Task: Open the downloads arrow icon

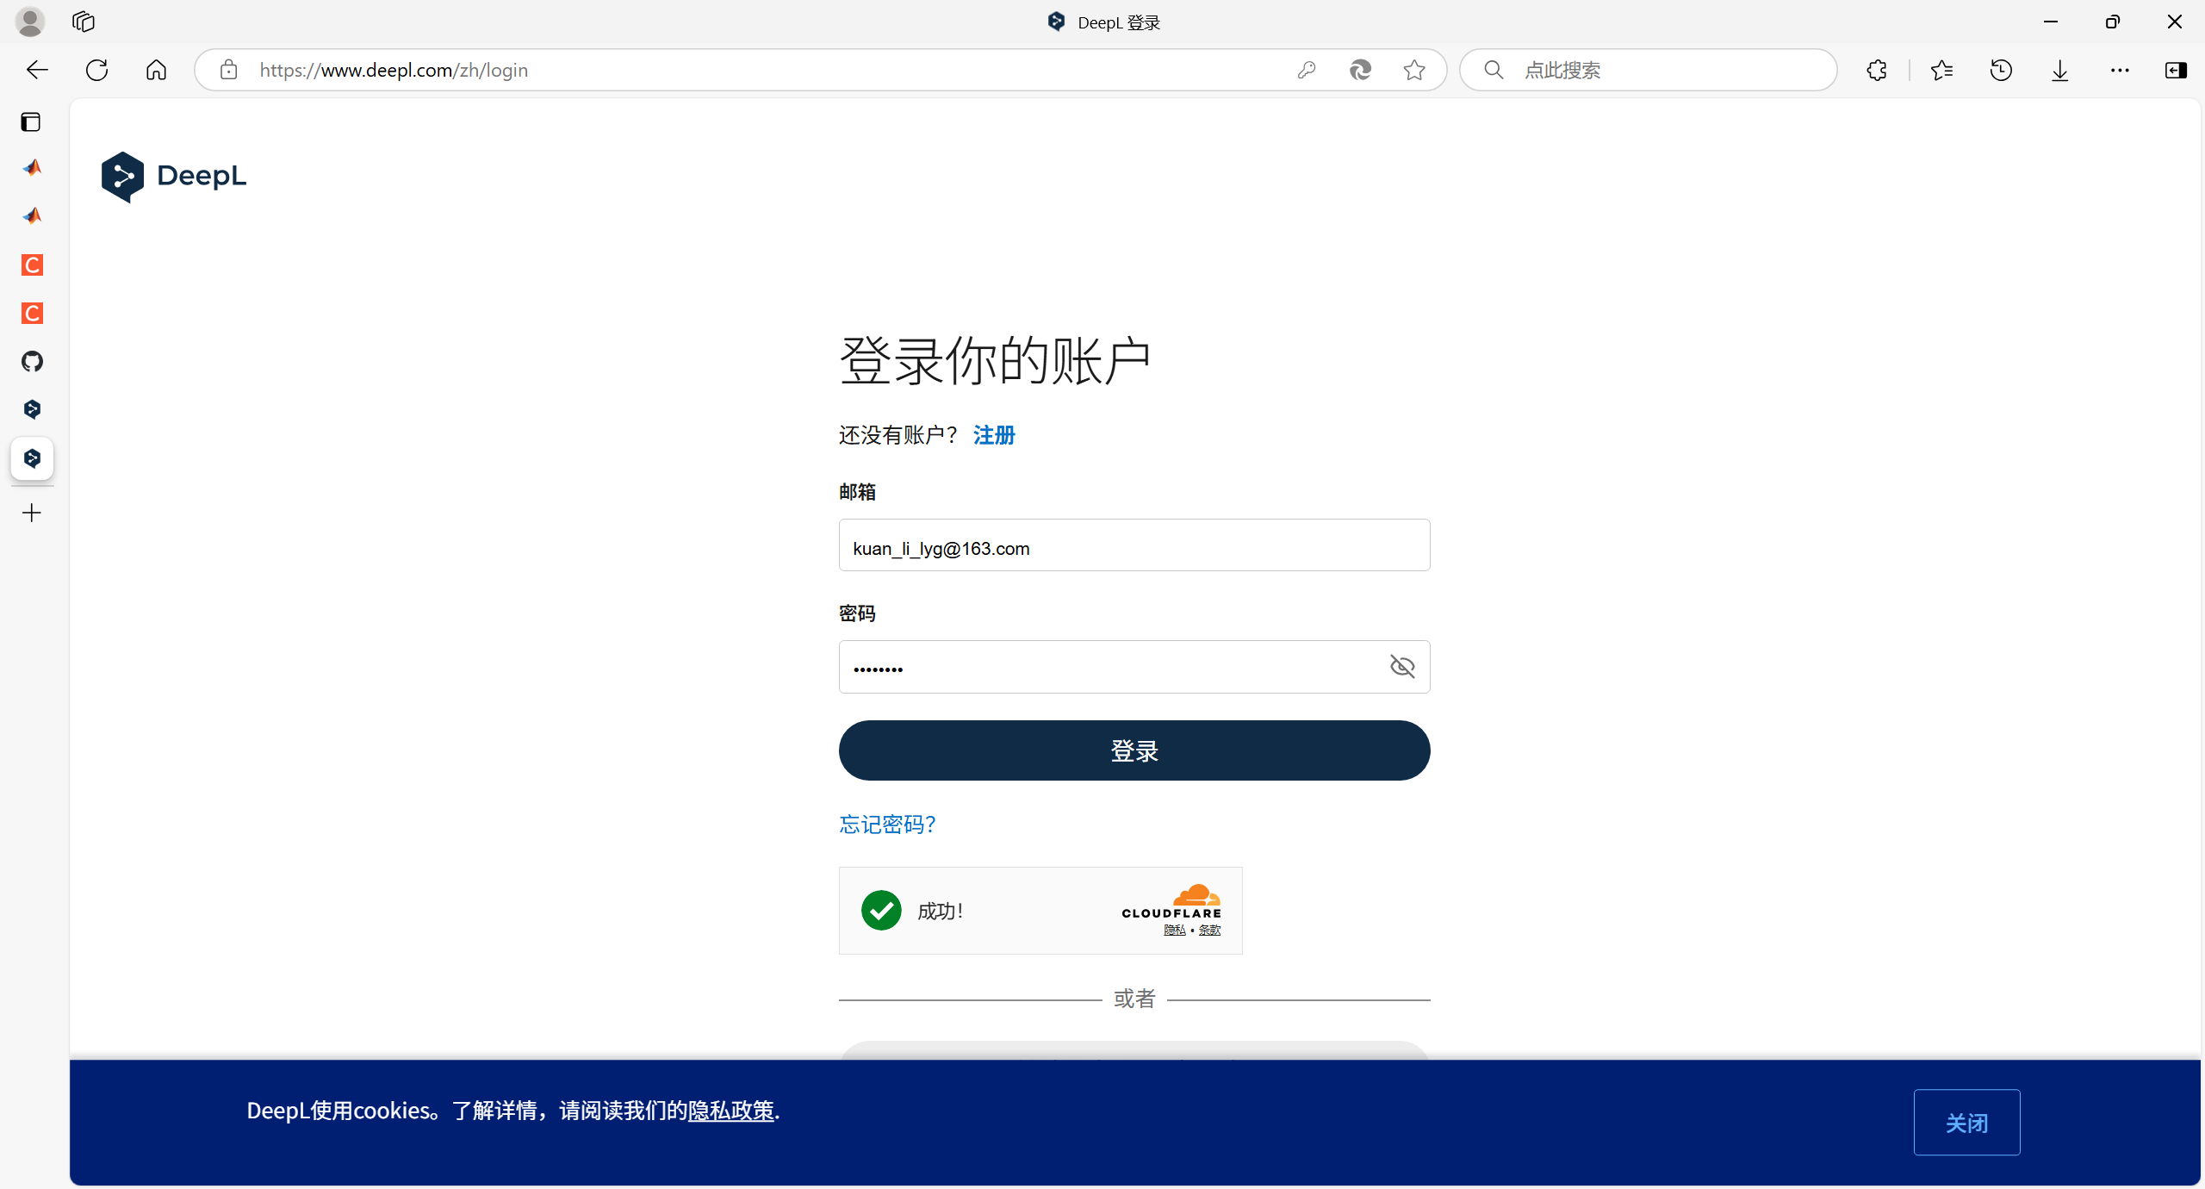Action: pos(2059,70)
